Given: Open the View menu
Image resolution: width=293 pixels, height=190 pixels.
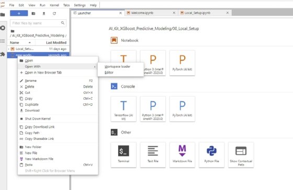Looking at the screenshot, I should [x=32, y=5].
